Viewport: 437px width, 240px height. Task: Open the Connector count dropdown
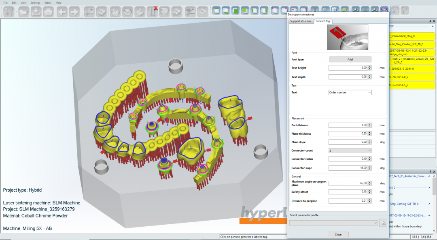pos(350,150)
